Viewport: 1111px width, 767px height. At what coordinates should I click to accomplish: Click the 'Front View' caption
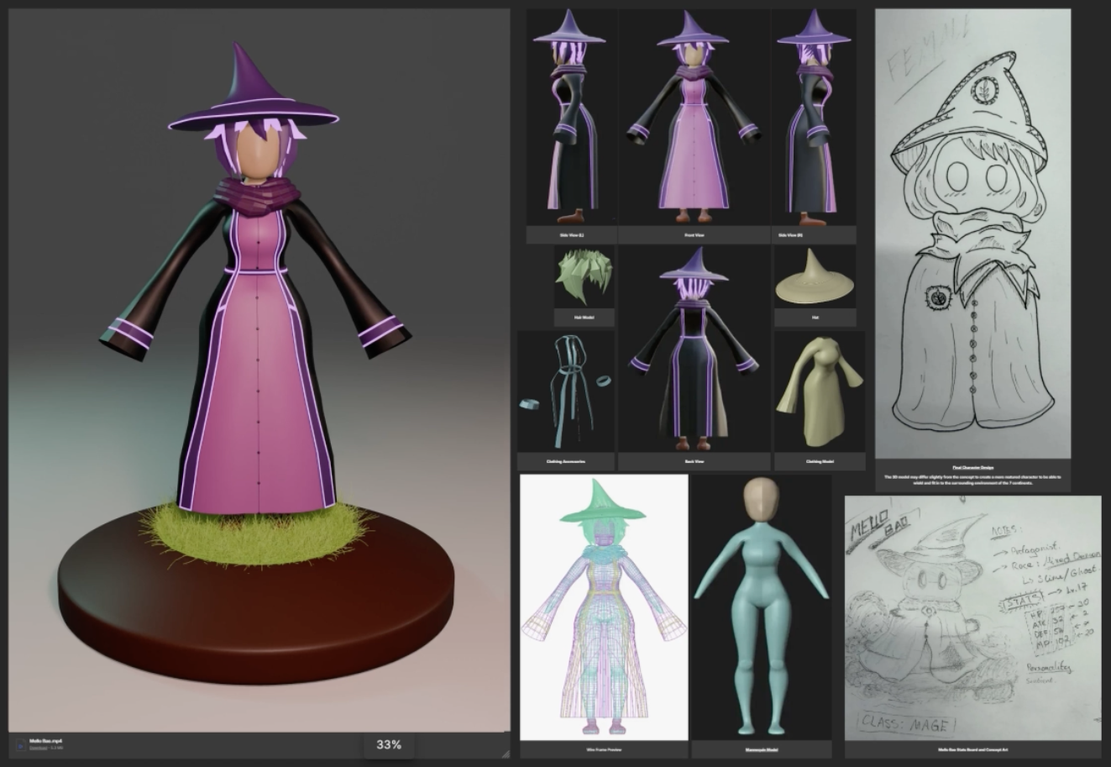coord(694,235)
